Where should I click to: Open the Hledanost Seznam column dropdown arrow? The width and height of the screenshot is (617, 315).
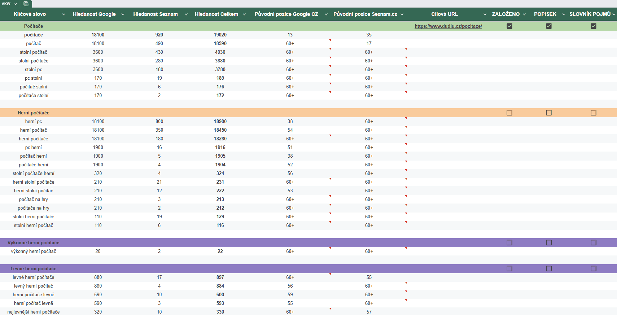coord(186,14)
